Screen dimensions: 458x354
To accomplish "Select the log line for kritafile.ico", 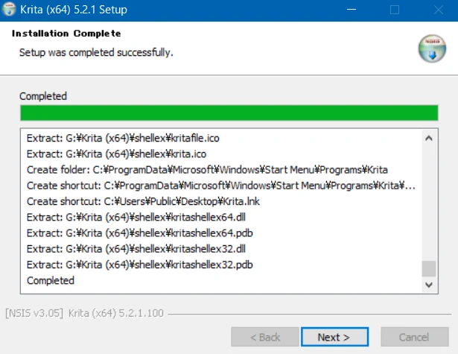I will [123, 139].
